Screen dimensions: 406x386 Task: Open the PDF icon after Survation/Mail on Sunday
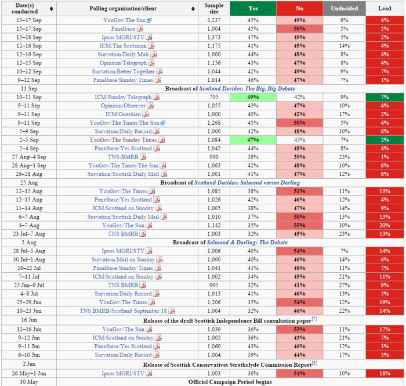coord(158,260)
